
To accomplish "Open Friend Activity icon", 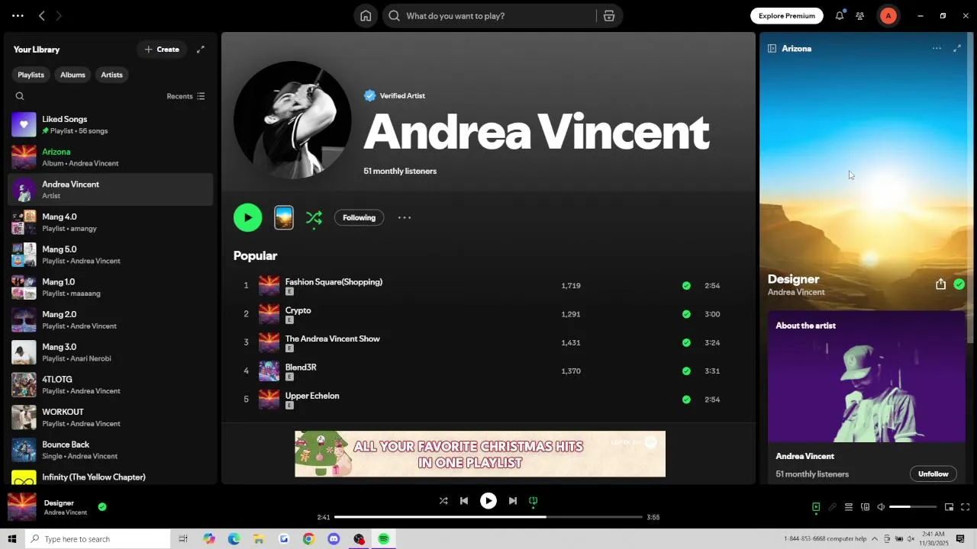I will coord(860,16).
